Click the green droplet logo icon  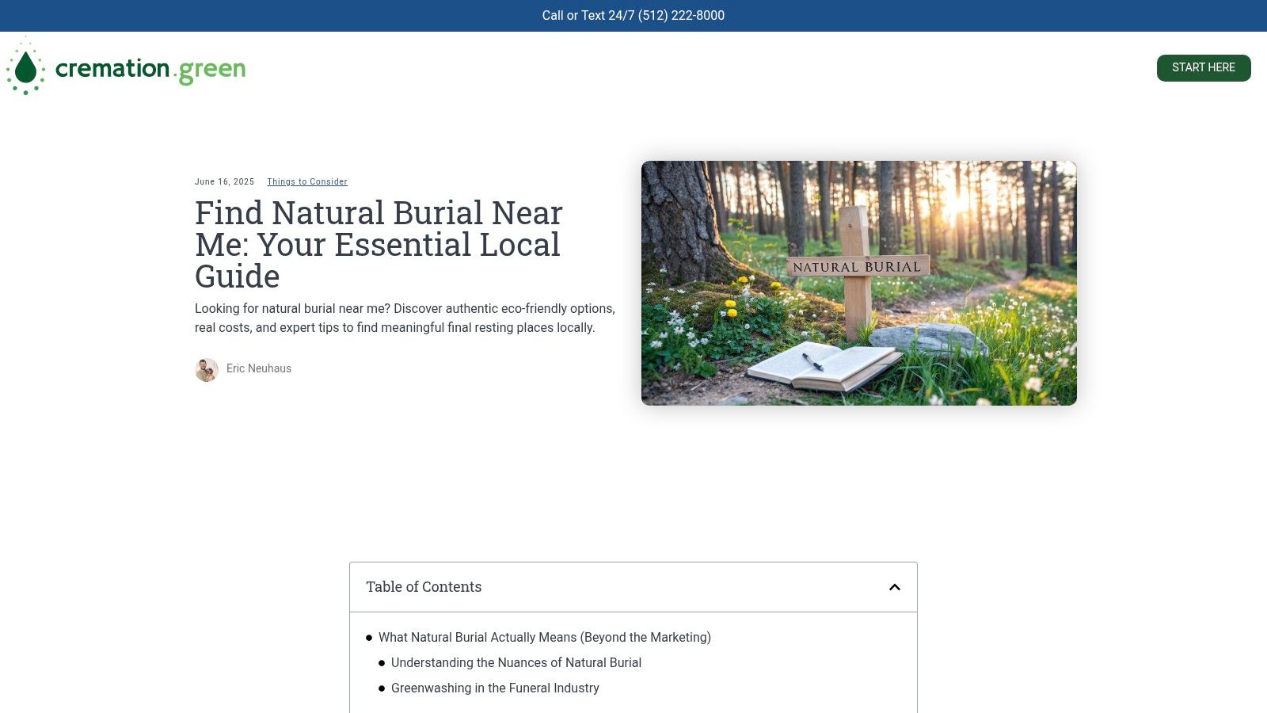coord(25,67)
